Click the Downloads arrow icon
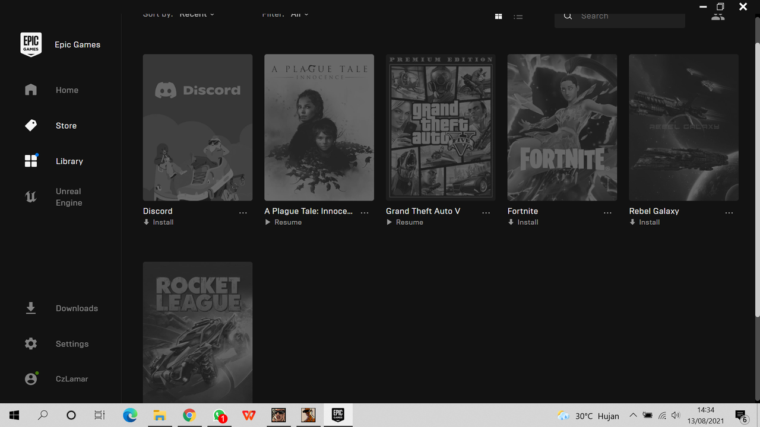The width and height of the screenshot is (760, 427). tap(31, 308)
